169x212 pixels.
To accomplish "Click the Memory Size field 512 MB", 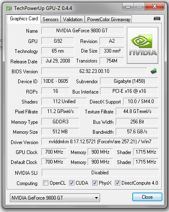I will coord(60,132).
